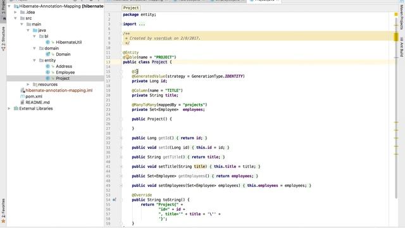This screenshot has height=228, width=405.
Task: Open the Maven Projects tool window
Action: point(401,16)
